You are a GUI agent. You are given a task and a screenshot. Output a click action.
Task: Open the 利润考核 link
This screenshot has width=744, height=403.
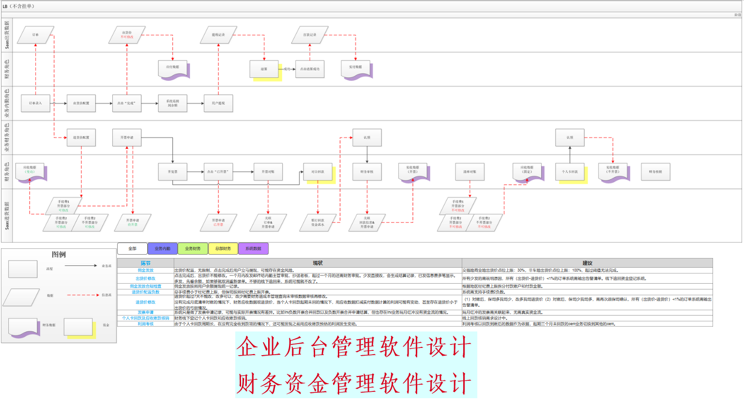coord(145,324)
